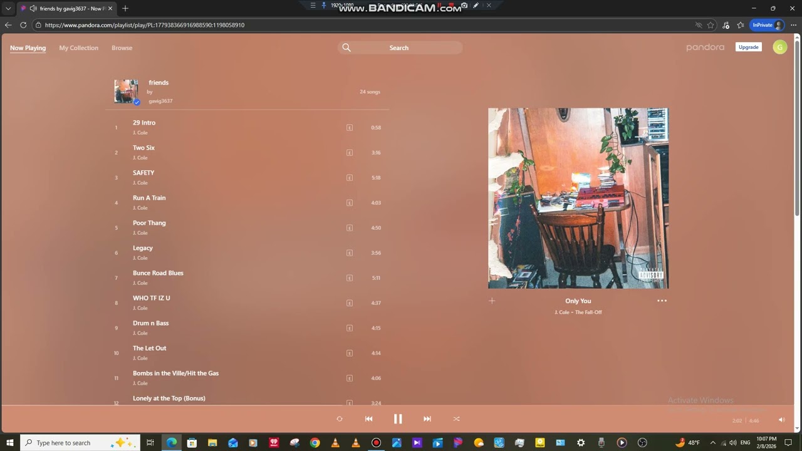Open Google Chrome from the taskbar
The width and height of the screenshot is (802, 451).
pos(315,443)
